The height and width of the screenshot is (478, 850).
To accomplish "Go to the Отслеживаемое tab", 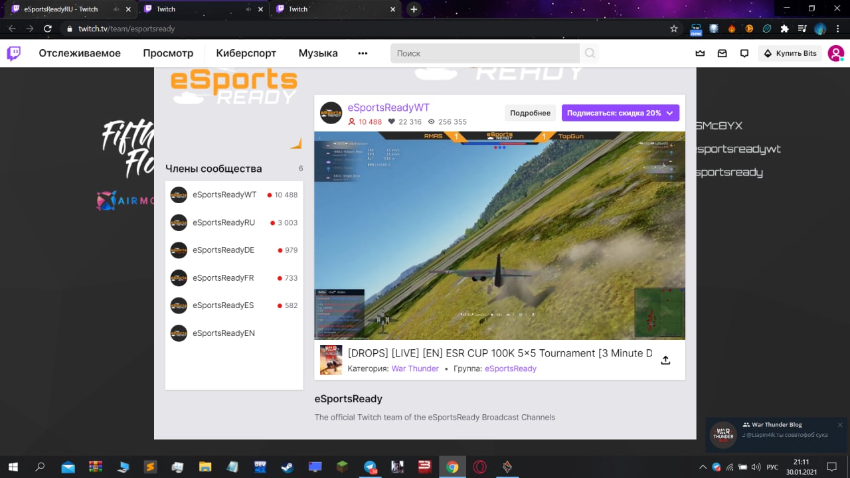I will (80, 53).
